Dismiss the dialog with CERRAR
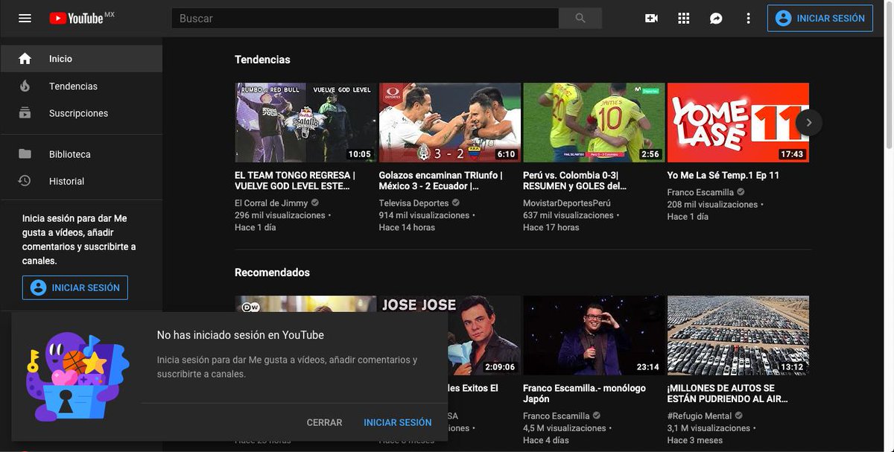This screenshot has width=894, height=452. 324,422
